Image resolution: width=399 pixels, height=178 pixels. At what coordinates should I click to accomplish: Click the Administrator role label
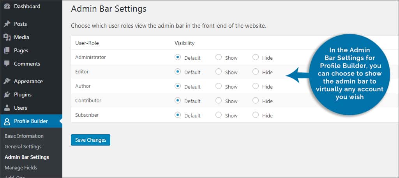(x=90, y=57)
